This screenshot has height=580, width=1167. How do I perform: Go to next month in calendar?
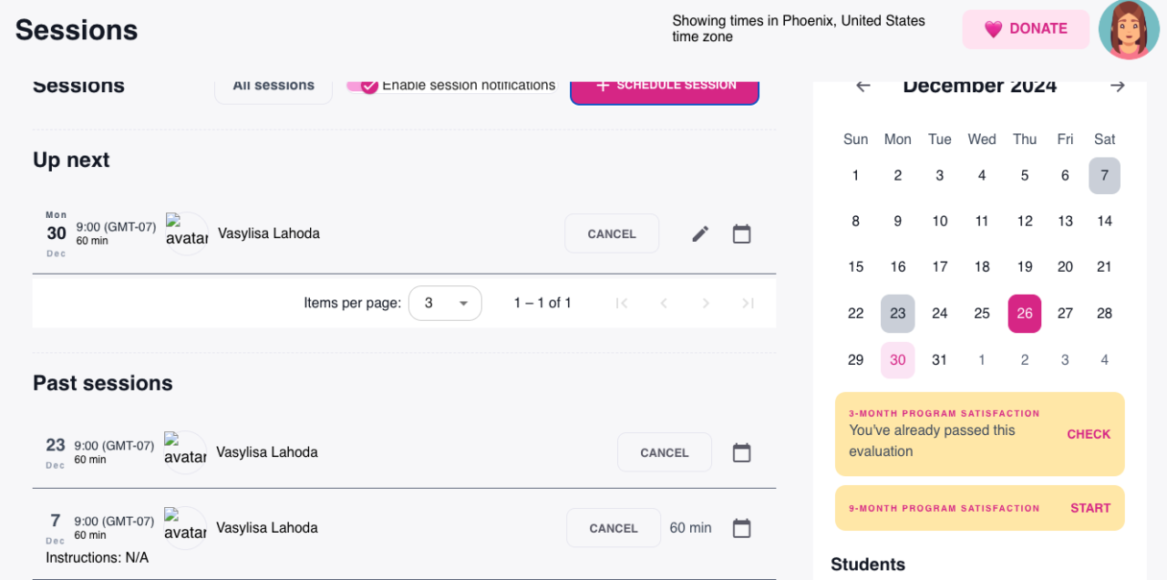point(1117,87)
